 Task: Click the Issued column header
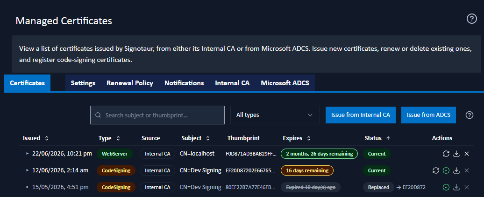point(31,138)
